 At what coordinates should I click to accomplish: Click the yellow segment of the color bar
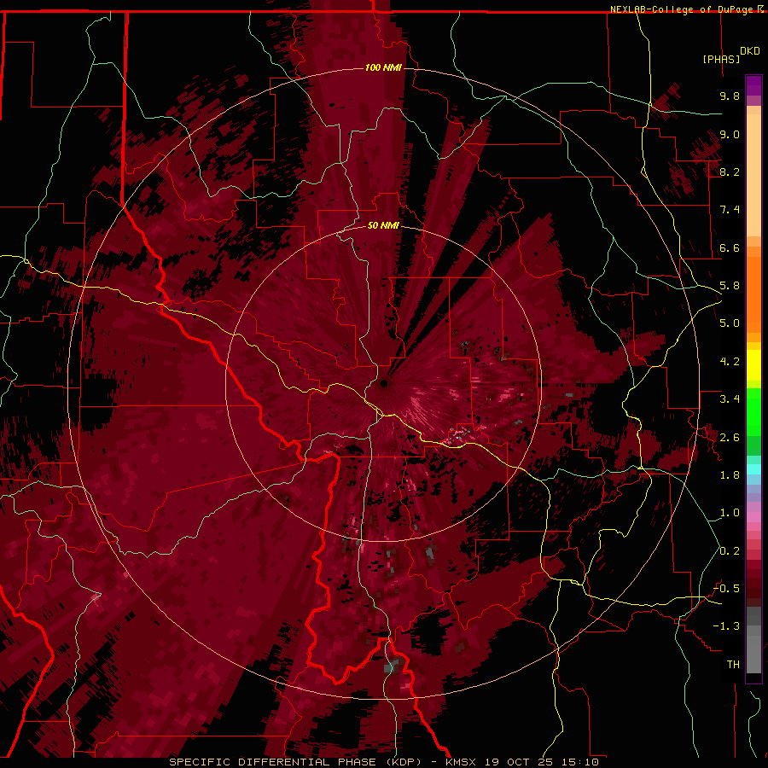pyautogui.click(x=753, y=365)
